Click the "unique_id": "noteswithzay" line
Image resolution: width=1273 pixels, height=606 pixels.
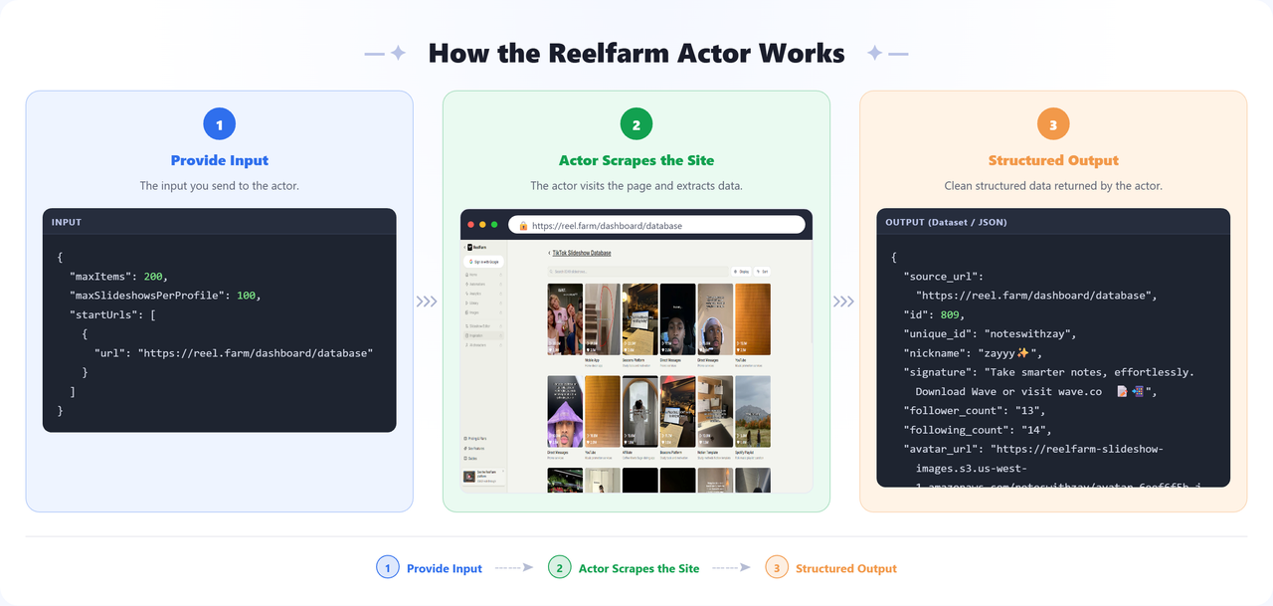pyautogui.click(x=990, y=333)
